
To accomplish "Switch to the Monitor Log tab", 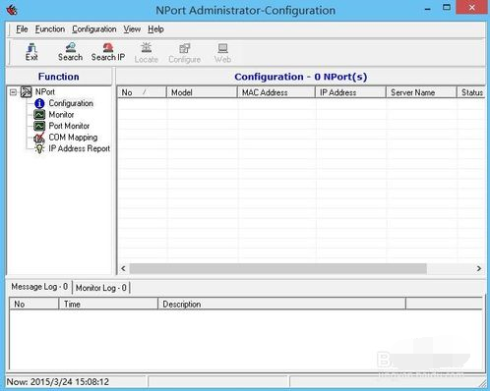I will tap(101, 288).
